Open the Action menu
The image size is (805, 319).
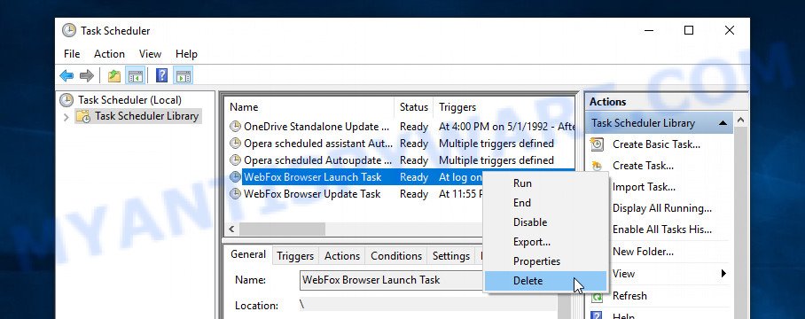109,54
